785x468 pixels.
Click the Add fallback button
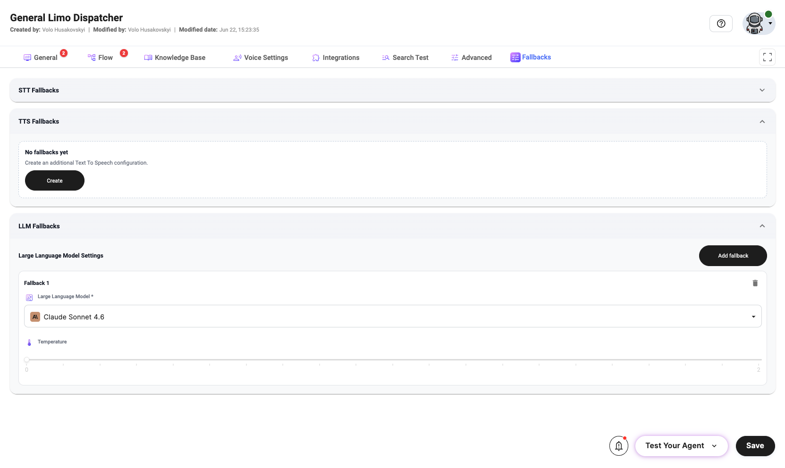[x=733, y=256]
